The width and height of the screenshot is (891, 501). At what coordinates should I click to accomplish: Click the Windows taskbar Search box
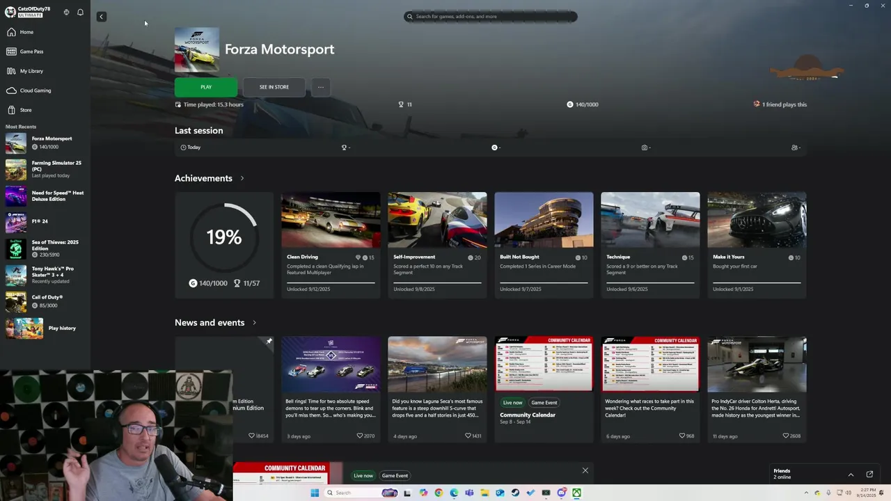coord(361,493)
